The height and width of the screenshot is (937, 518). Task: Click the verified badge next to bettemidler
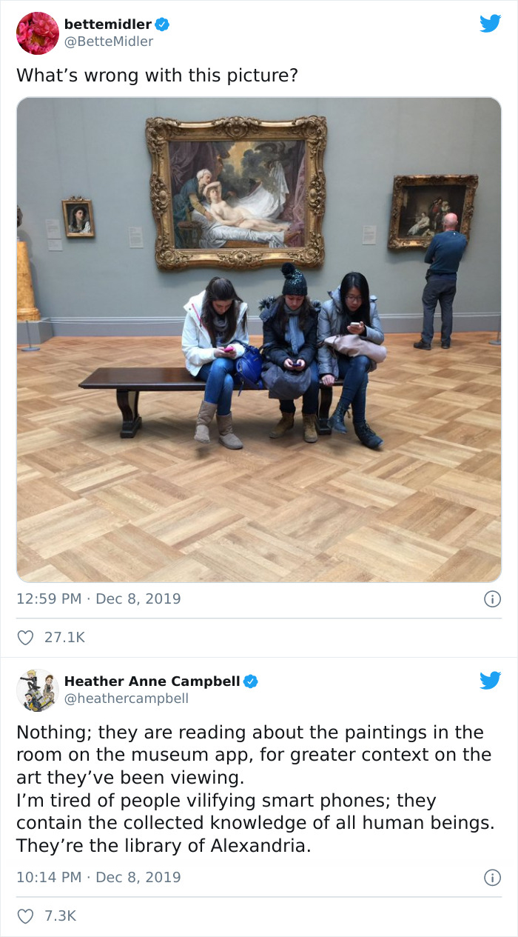pos(162,24)
